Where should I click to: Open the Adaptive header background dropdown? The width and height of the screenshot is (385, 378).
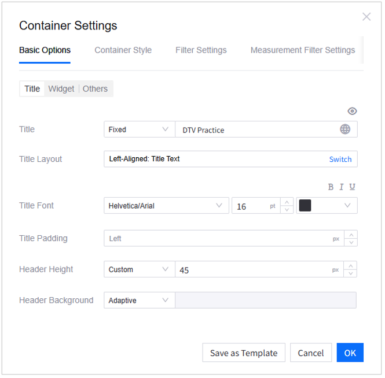[x=139, y=301]
